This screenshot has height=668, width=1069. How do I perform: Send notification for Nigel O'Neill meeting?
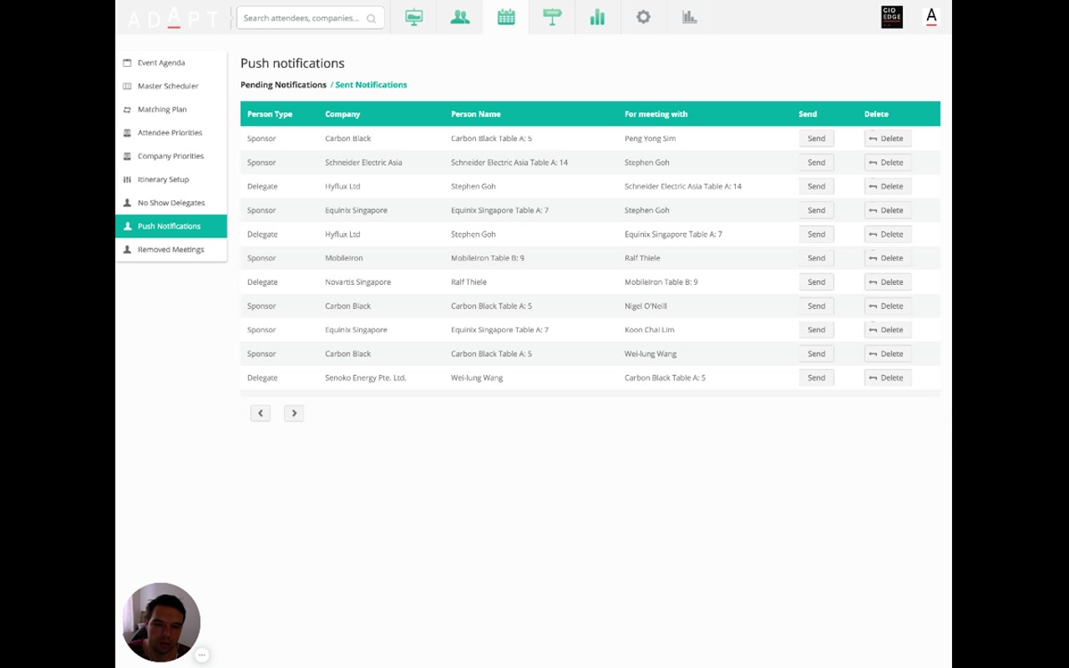[816, 306]
